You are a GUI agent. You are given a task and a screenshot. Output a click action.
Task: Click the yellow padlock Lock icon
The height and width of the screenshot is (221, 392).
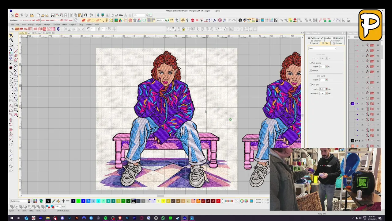tap(183, 29)
